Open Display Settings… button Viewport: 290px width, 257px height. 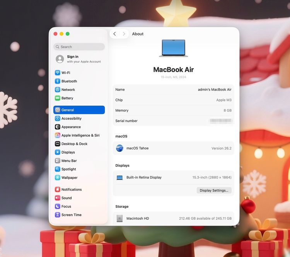coord(214,190)
